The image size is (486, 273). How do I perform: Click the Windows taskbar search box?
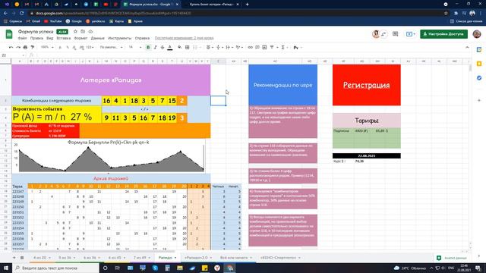click(56, 268)
